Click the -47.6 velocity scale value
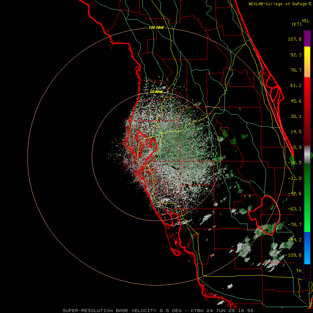This screenshot has height=313, width=313. (x=295, y=194)
